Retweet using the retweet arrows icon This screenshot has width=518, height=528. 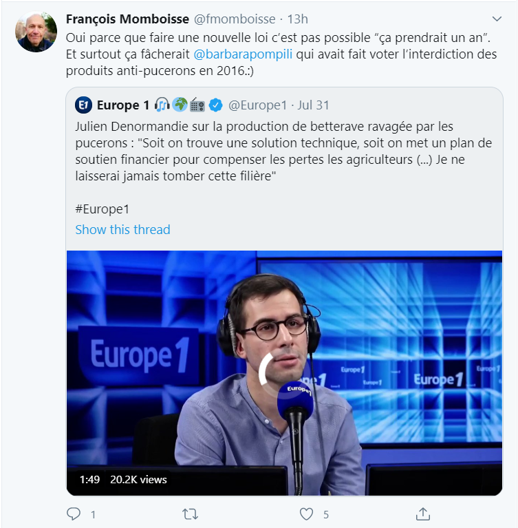(x=190, y=514)
